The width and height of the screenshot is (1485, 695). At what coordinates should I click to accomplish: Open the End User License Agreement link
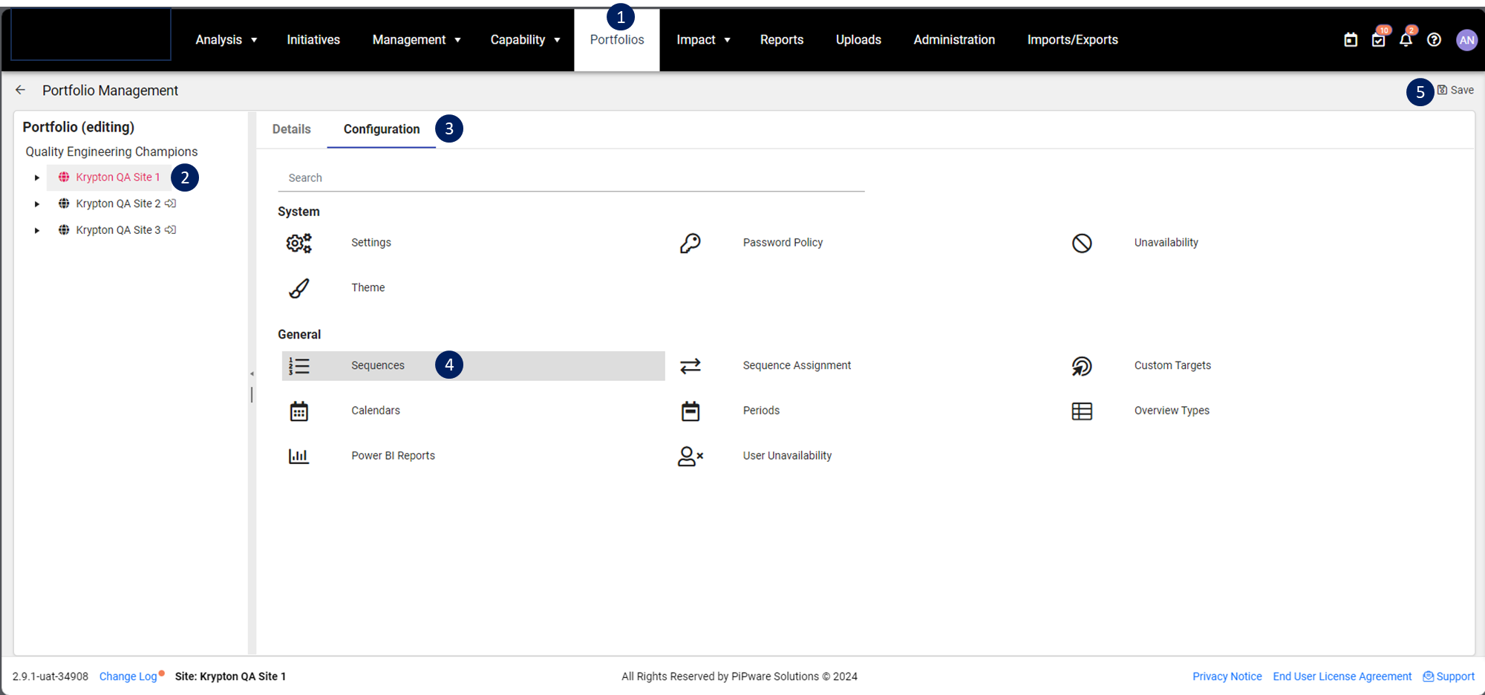pos(1342,676)
